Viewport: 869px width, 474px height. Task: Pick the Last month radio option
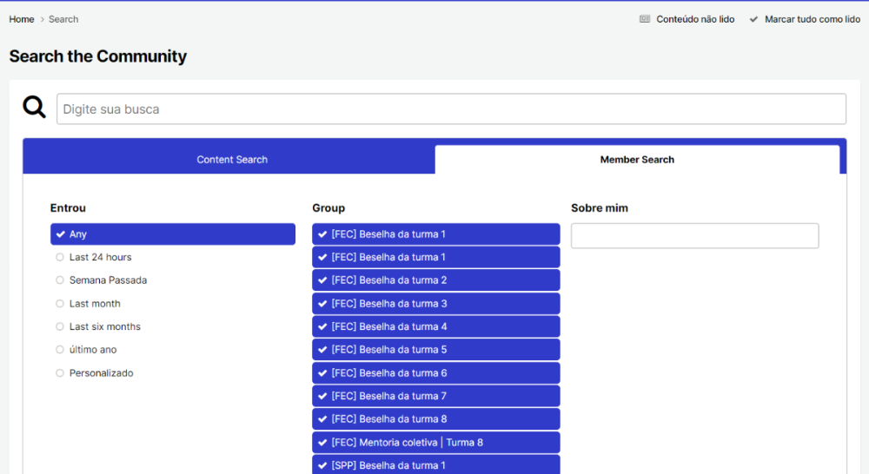click(x=95, y=304)
